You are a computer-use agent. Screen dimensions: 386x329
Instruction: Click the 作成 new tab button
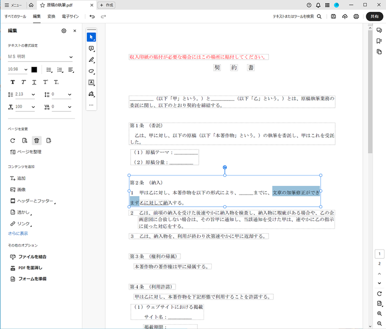(106, 5)
